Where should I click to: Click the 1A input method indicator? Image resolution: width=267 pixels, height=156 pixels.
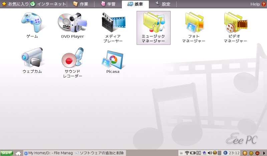(199, 153)
